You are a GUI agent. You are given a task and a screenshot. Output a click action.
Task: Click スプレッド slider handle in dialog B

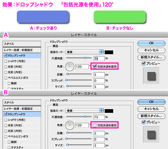click(x=67, y=139)
